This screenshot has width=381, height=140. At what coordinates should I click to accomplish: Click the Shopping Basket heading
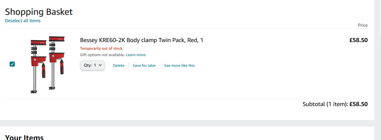click(39, 12)
